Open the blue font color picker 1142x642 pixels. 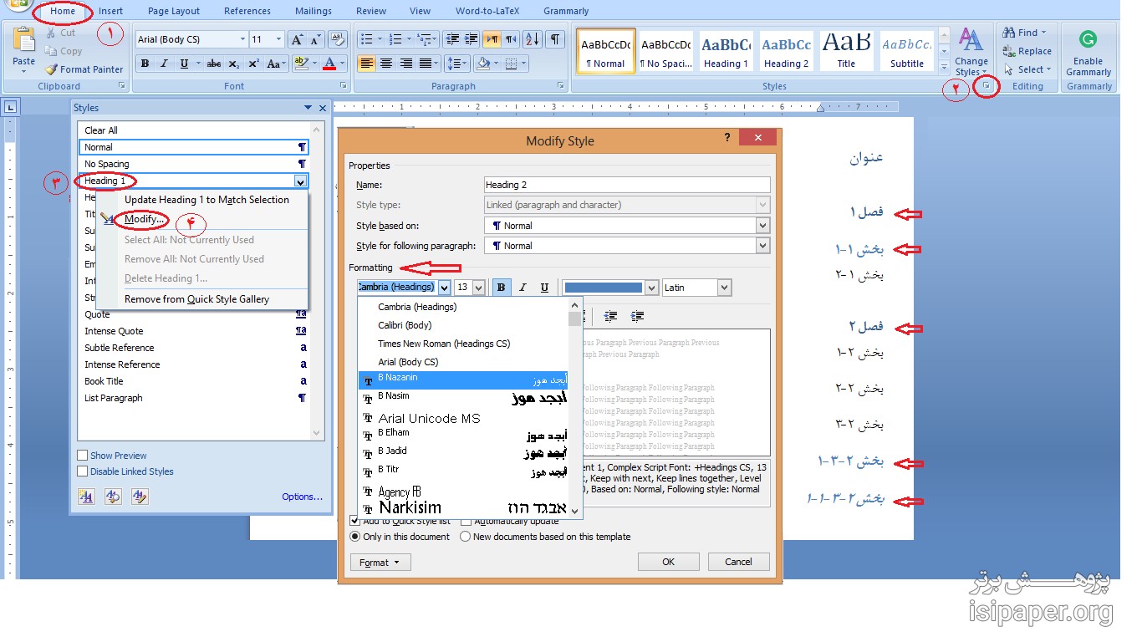[x=609, y=288]
